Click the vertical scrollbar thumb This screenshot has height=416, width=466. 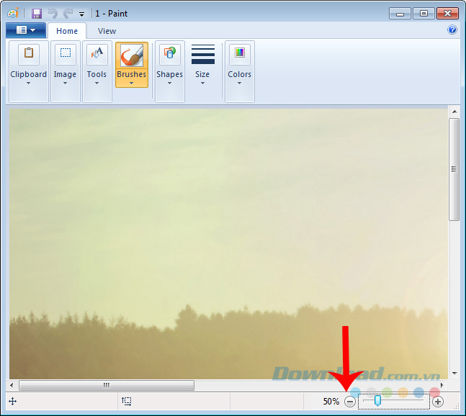454,169
